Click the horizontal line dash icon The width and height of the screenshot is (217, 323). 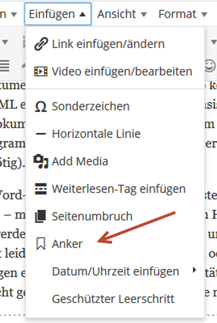[41, 134]
